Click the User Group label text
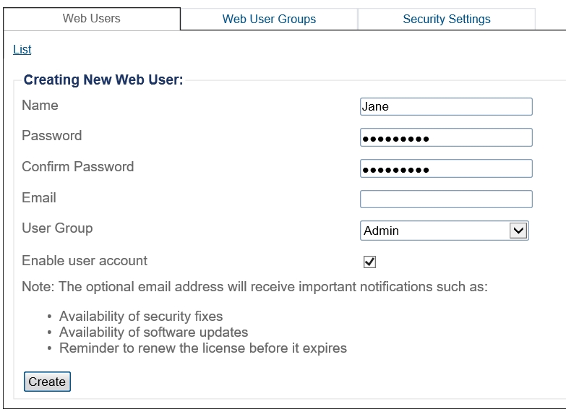 57,228
